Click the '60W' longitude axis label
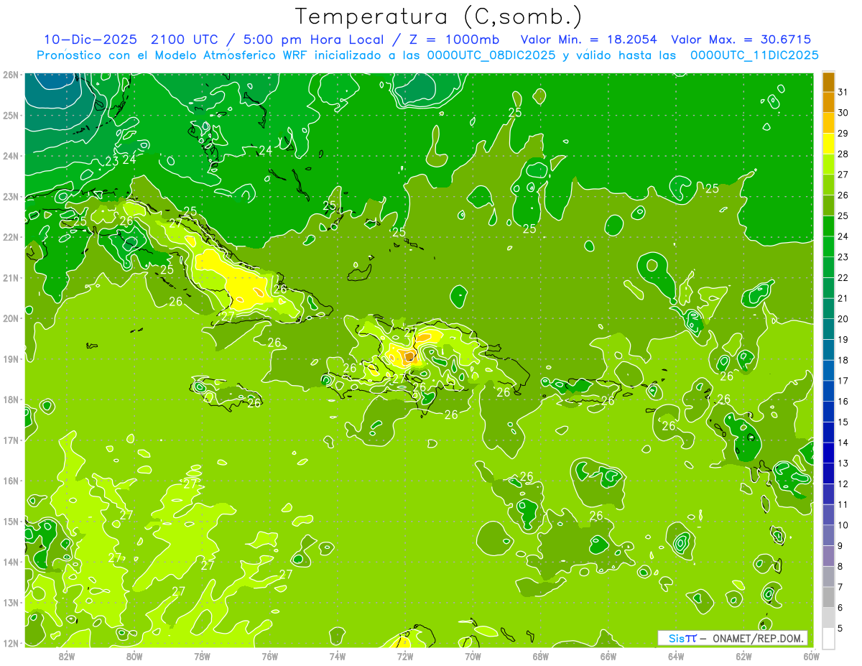This screenshot has height=666, width=862. pyautogui.click(x=811, y=656)
